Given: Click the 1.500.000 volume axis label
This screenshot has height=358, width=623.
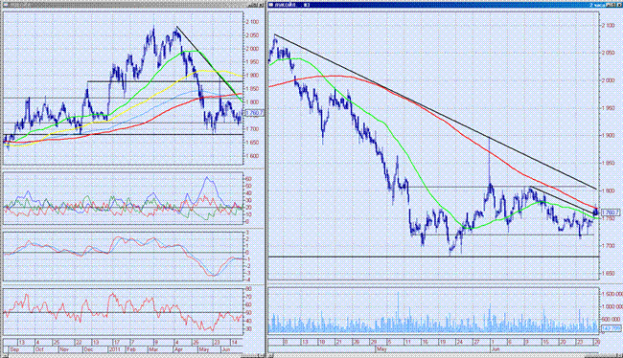Looking at the screenshot, I should pos(612,294).
